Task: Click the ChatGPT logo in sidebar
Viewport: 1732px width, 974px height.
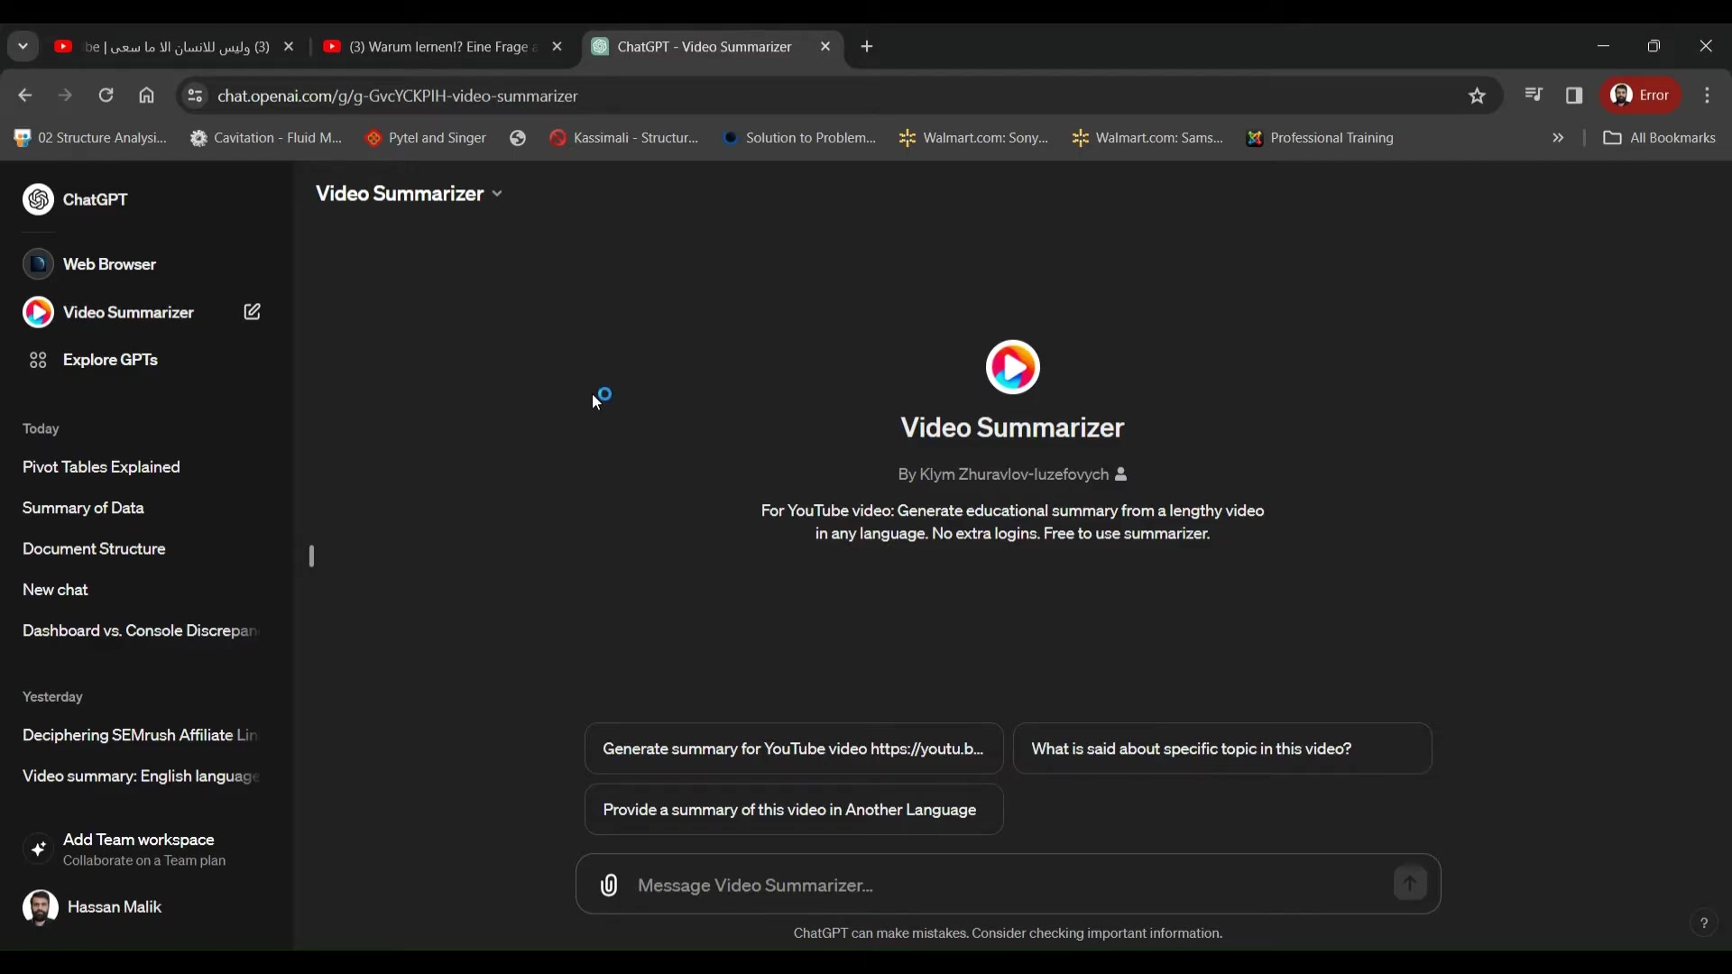Action: (x=38, y=199)
